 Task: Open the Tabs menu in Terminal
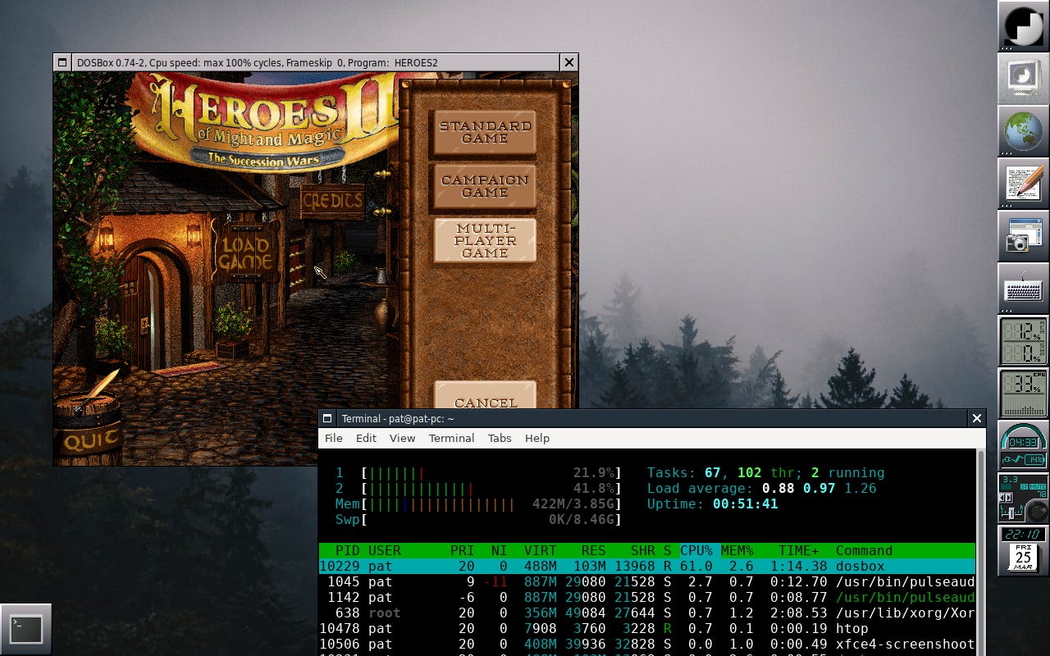[x=500, y=438]
